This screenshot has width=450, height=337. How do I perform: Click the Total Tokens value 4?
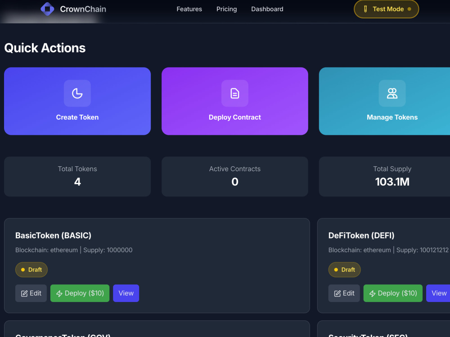[77, 182]
